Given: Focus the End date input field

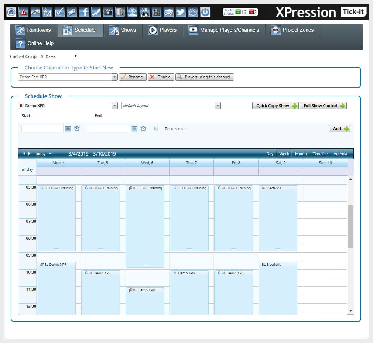Looking at the screenshot, I should coord(109,129).
